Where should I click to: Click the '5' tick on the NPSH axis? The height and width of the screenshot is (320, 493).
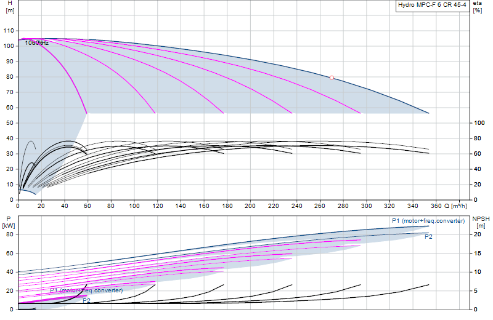pyautogui.click(x=476, y=291)
